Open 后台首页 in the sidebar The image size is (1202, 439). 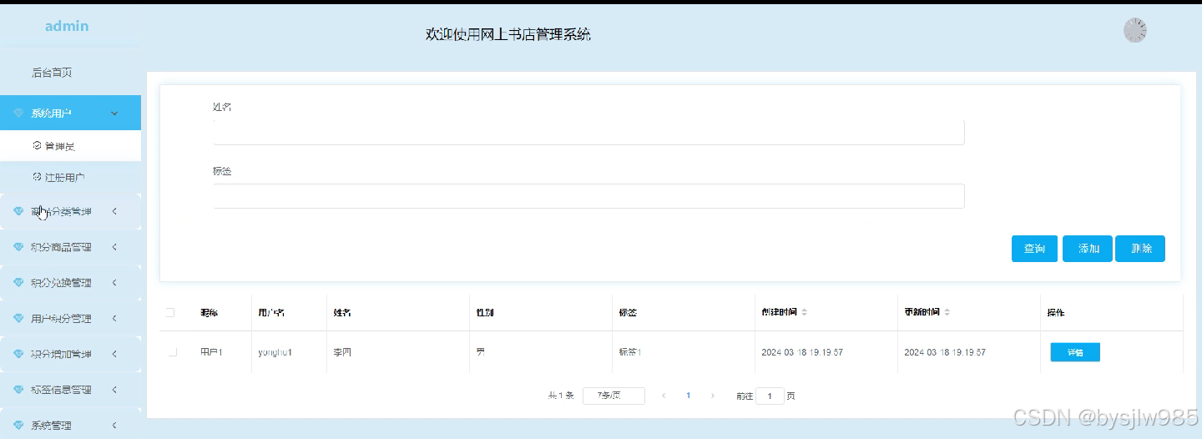pos(52,73)
